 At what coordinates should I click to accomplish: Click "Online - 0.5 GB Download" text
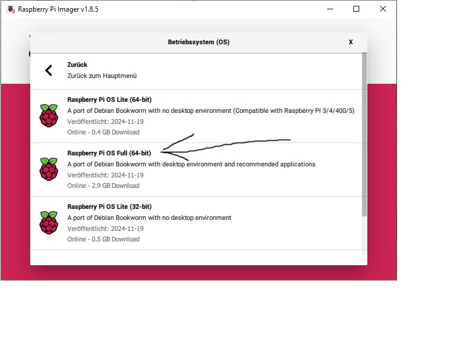click(103, 239)
